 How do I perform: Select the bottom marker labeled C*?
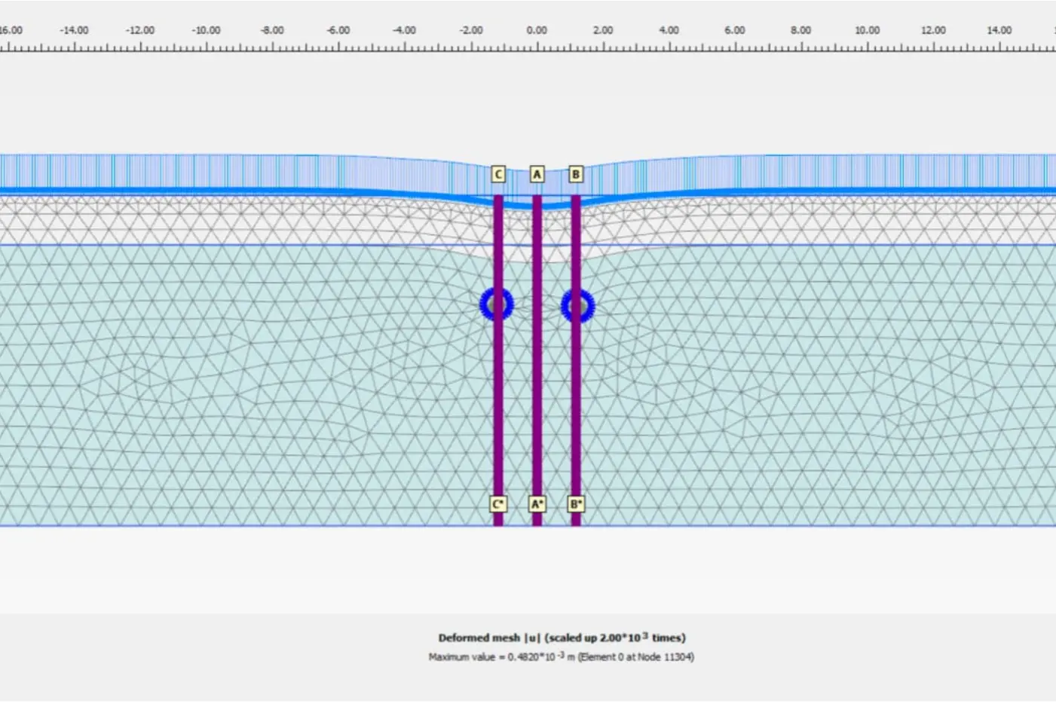[x=498, y=504]
